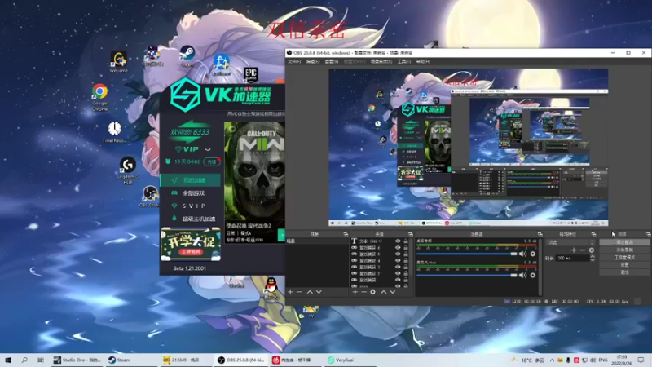Open the Call of Duty MWII game card

coord(254,183)
